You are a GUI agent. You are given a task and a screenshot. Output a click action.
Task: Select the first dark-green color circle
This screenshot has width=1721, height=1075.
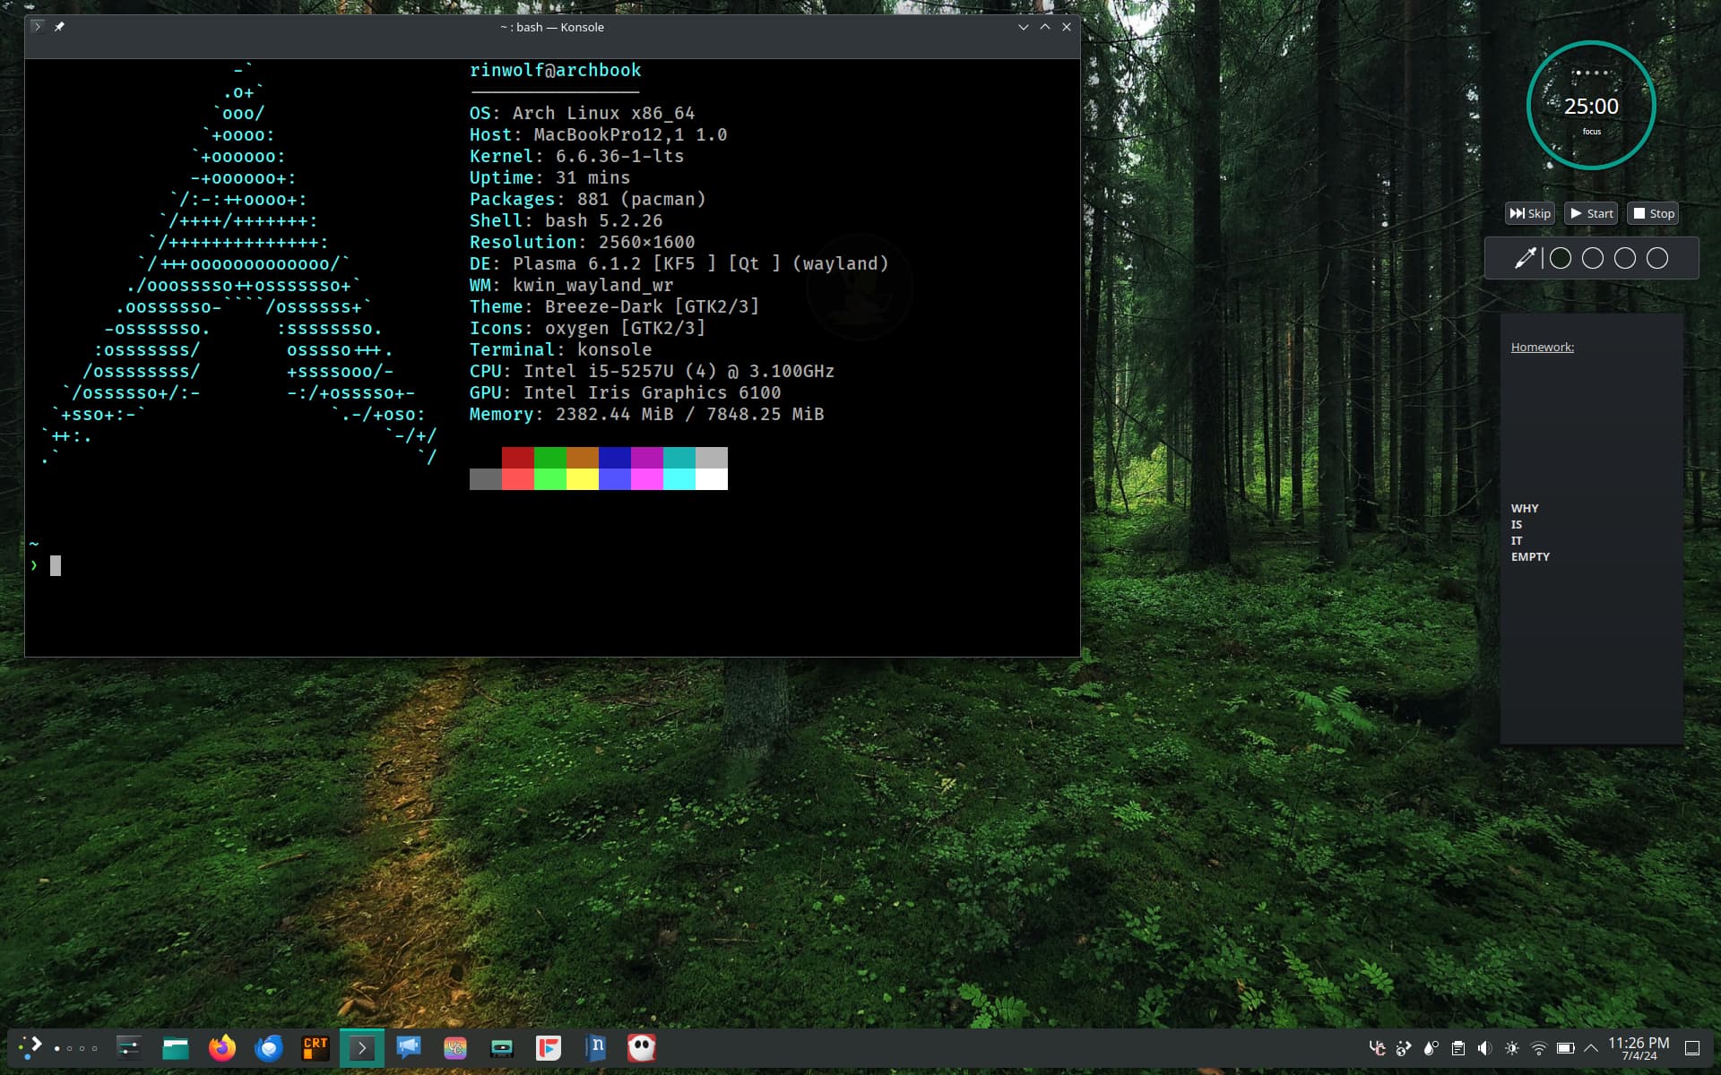pos(1561,258)
